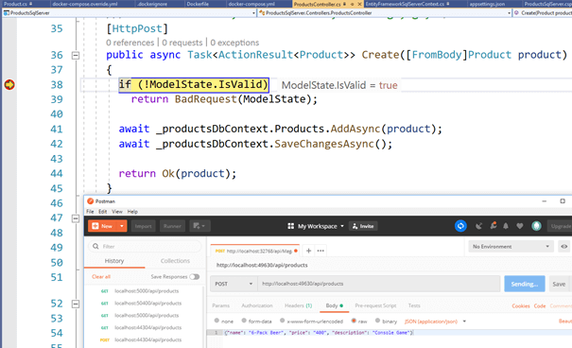The height and width of the screenshot is (348, 572).
Task: Open the Code link
Action: point(540,306)
